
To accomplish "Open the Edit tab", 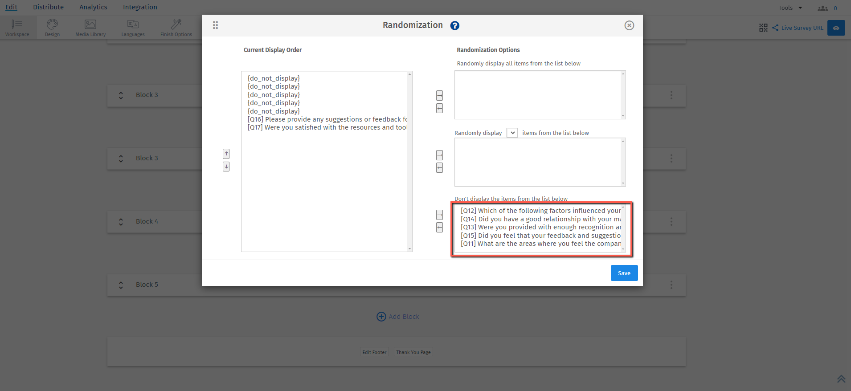I will [x=12, y=7].
